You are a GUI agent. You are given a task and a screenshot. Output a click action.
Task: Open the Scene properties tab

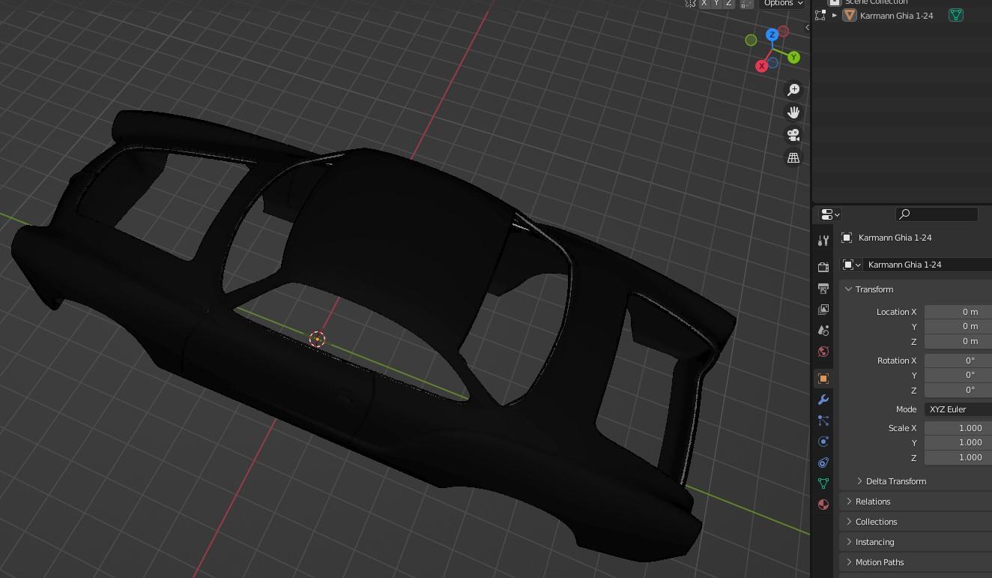tap(823, 330)
